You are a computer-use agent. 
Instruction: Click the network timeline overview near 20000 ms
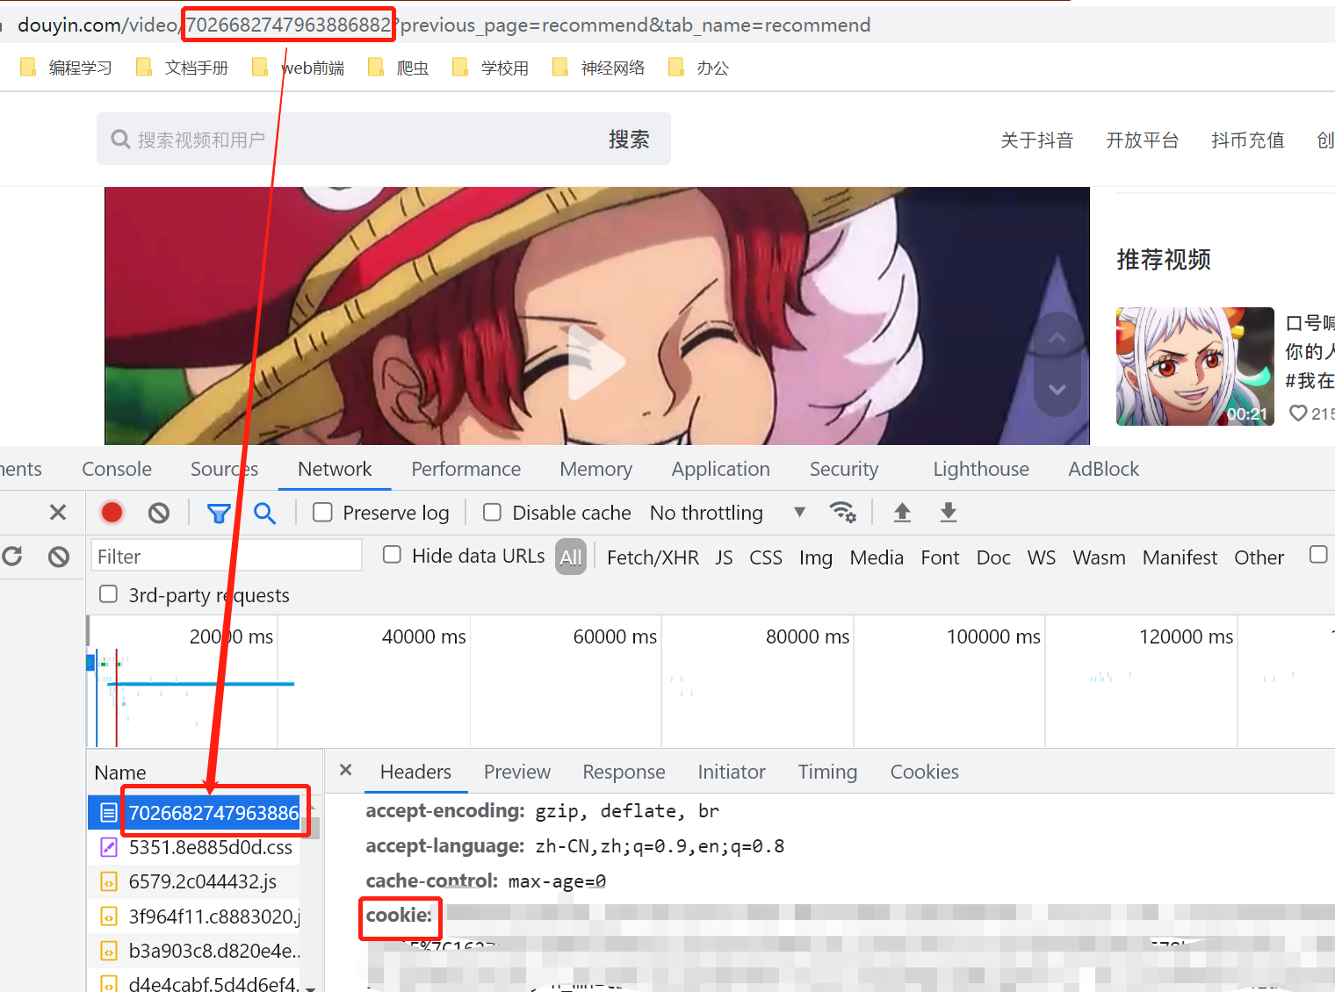point(231,636)
